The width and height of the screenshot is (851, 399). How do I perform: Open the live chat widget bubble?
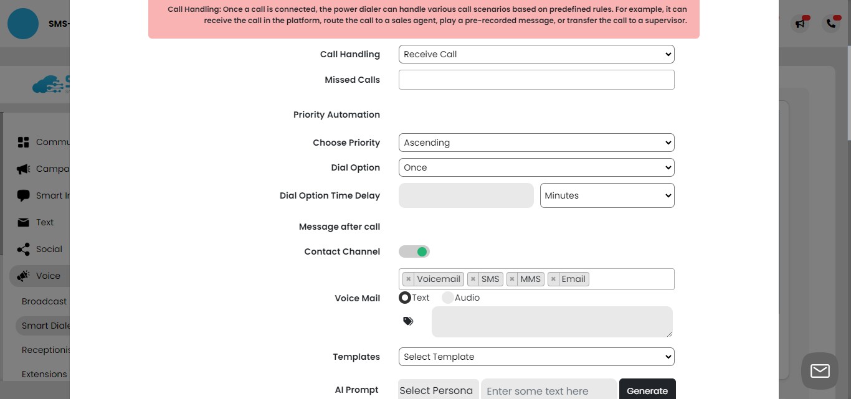pyautogui.click(x=819, y=370)
